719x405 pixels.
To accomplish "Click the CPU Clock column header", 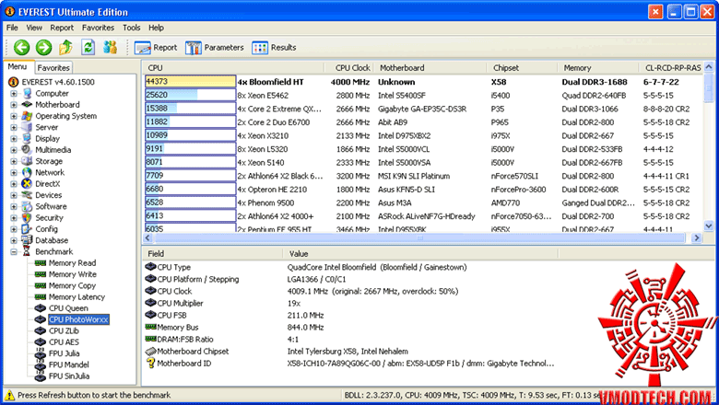I will click(x=352, y=67).
